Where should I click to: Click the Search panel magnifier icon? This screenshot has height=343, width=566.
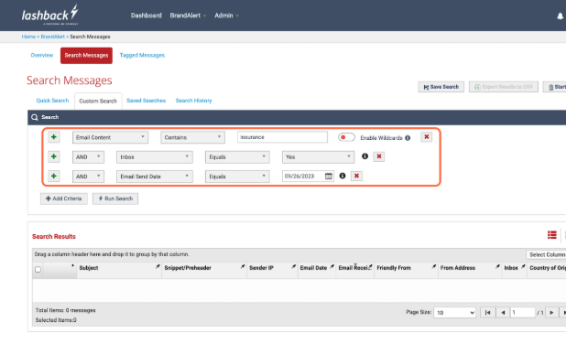pos(34,117)
